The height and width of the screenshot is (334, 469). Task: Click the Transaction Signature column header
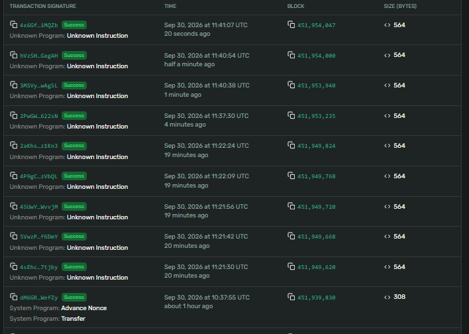click(x=43, y=6)
